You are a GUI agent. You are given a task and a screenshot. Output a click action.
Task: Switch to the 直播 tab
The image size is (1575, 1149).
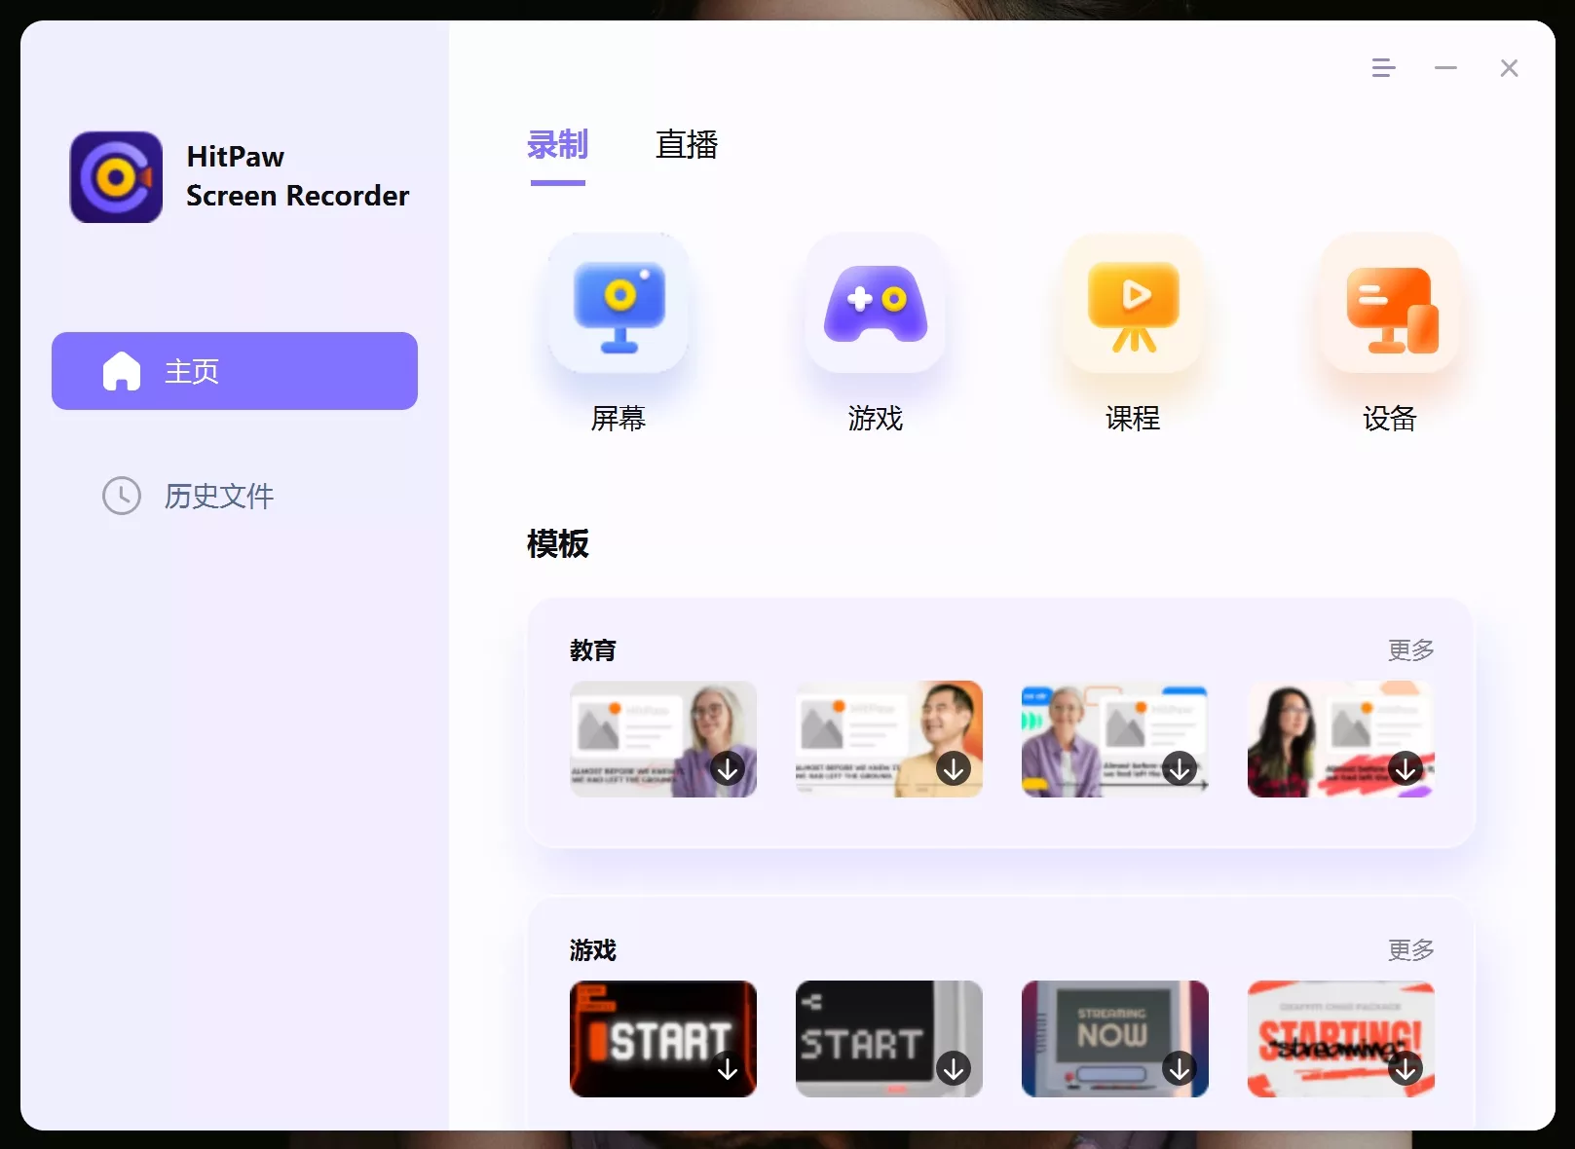coord(687,145)
